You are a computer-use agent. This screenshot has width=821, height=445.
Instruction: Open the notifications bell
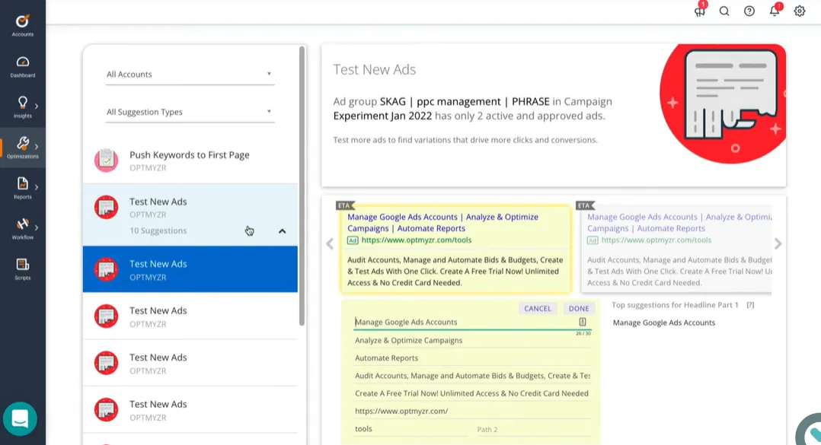(775, 11)
